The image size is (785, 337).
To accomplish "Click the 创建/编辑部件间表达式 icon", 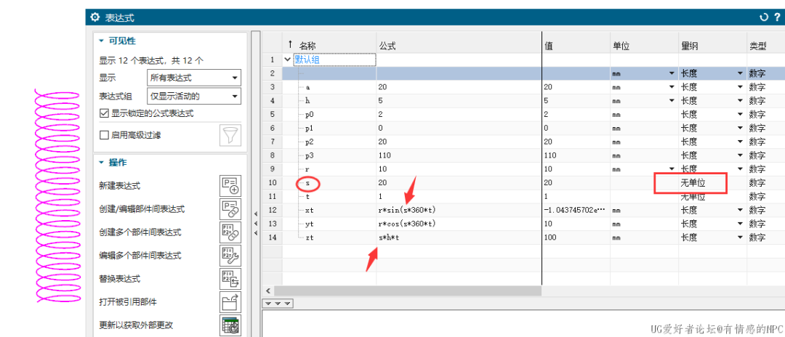I will point(230,209).
